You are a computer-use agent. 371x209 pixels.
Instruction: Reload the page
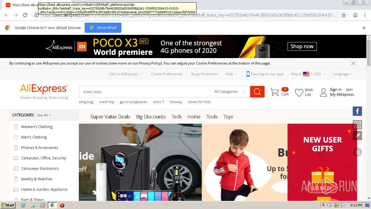[25, 15]
